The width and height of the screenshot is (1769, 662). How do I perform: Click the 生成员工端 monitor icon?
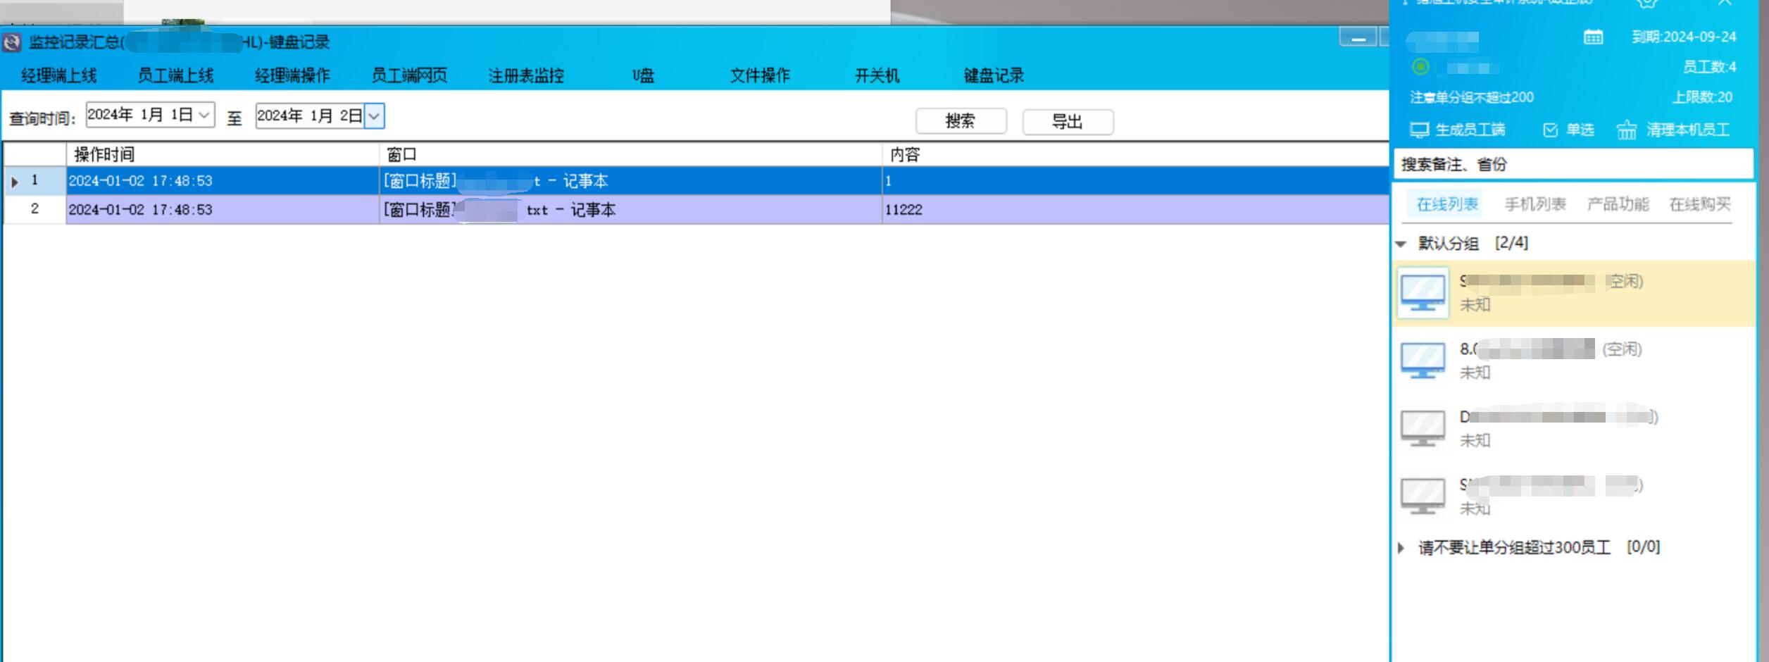[x=1419, y=130]
